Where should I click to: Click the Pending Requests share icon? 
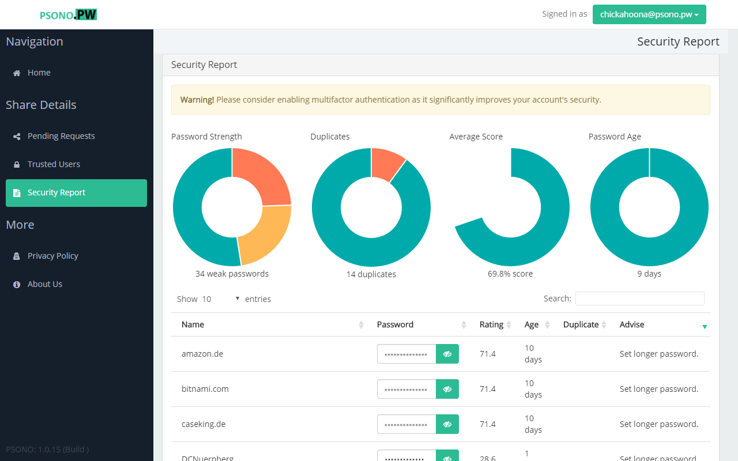point(17,137)
